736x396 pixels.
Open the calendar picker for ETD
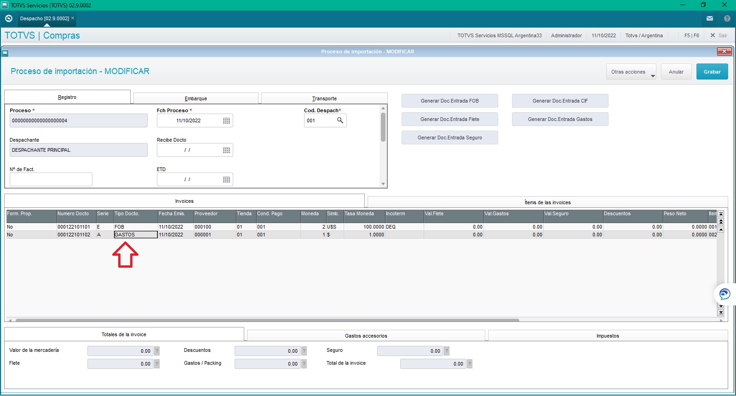[226, 179]
